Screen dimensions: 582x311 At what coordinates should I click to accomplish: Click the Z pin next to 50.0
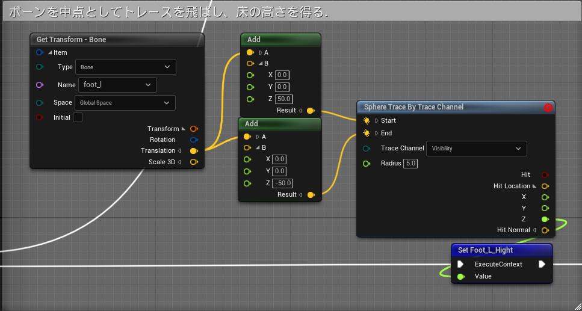[x=250, y=99]
